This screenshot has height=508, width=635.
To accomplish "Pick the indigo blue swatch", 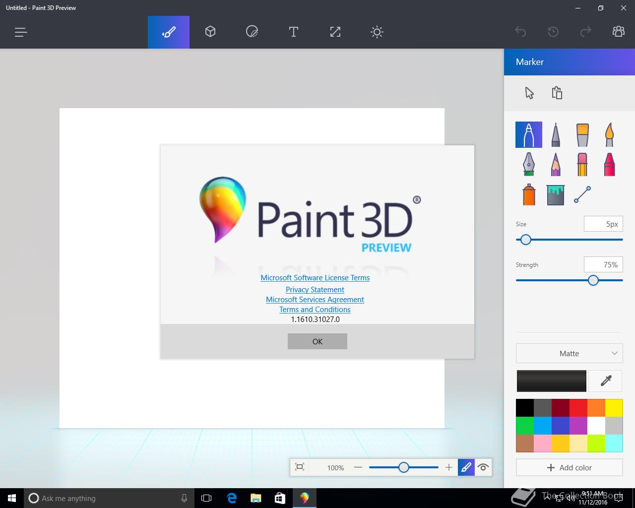I will click(561, 426).
